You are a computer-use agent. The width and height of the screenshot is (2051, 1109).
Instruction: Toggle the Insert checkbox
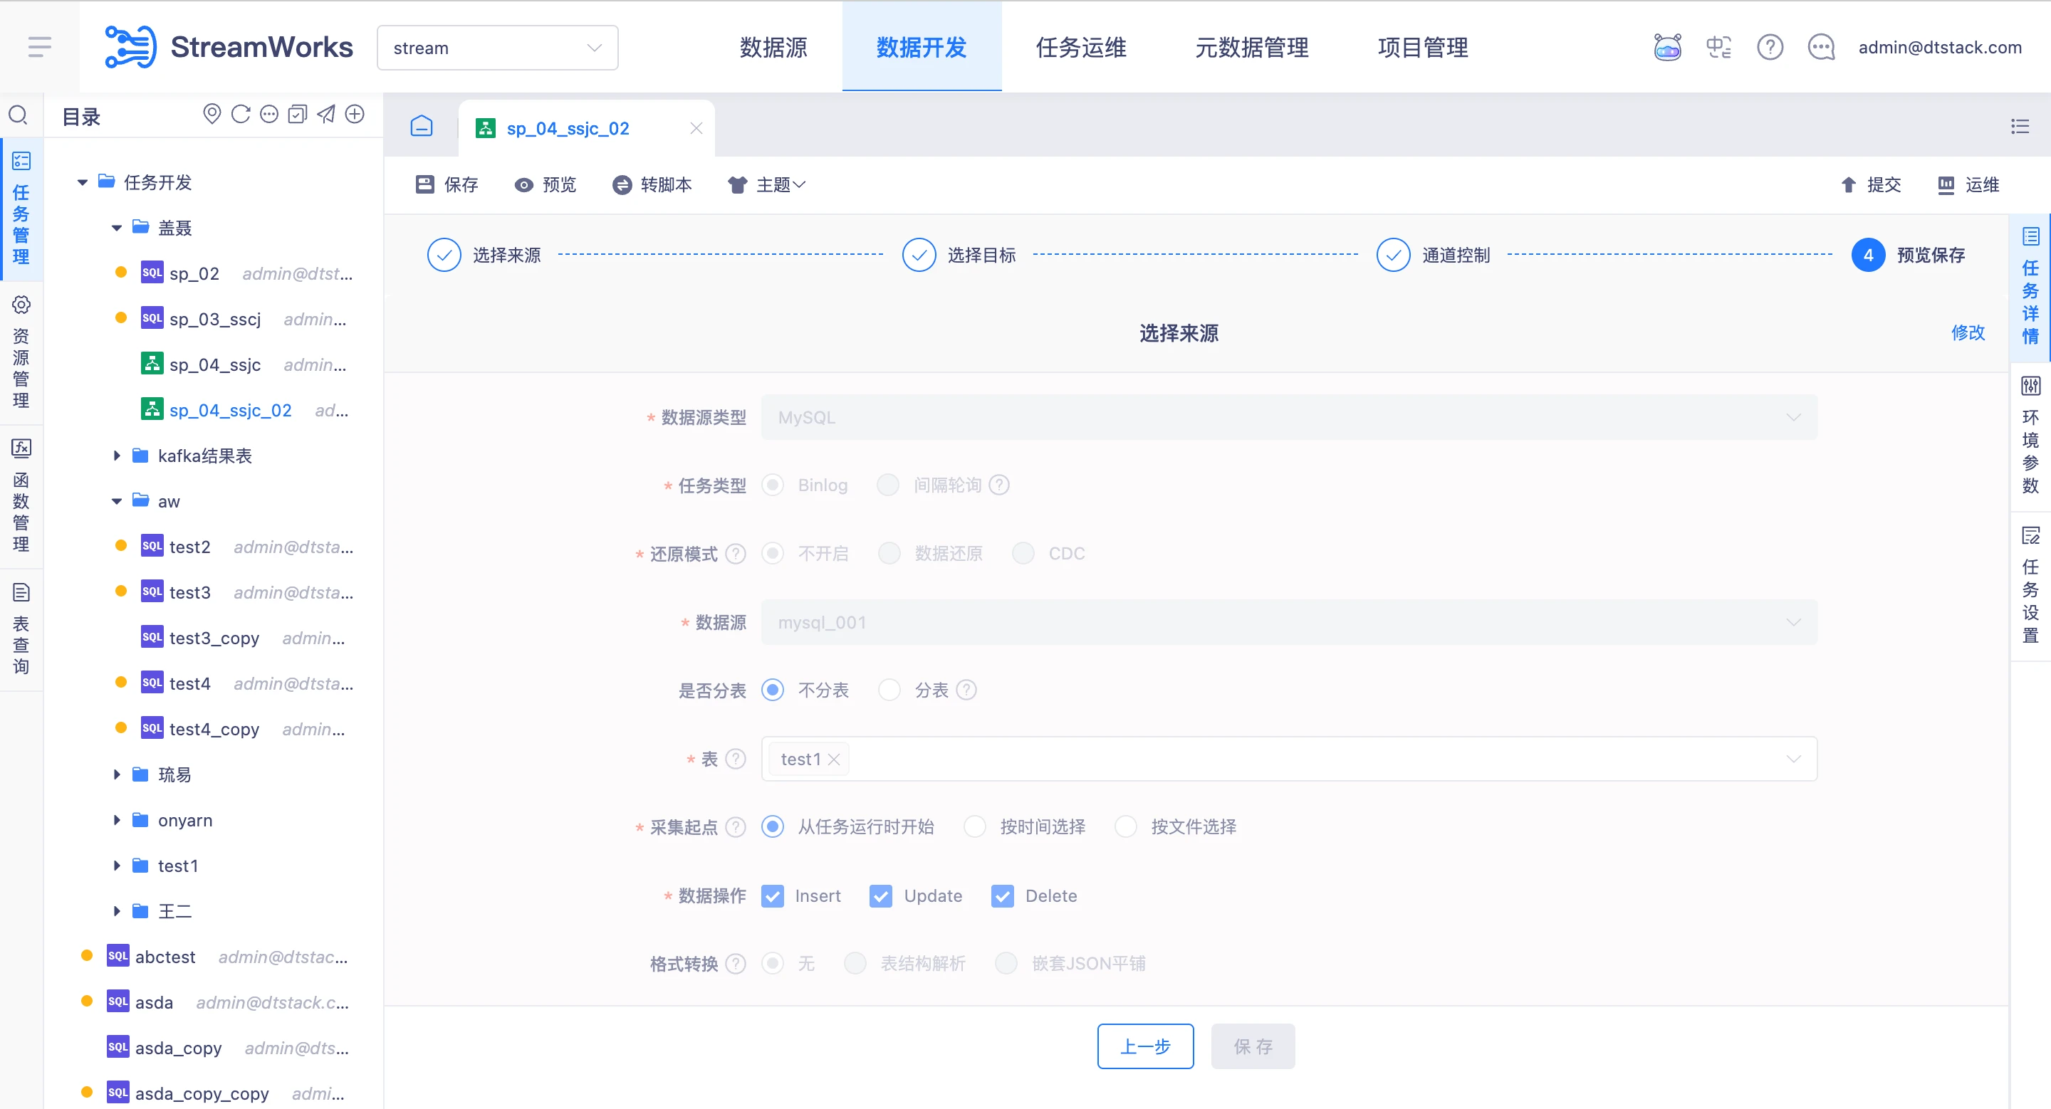(x=772, y=895)
